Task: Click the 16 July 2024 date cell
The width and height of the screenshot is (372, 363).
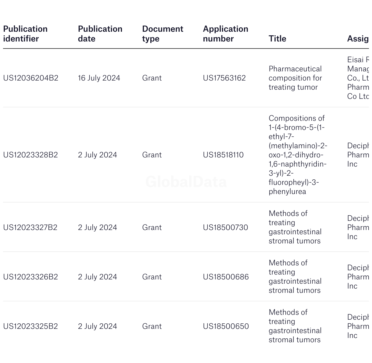Action: pos(99,78)
